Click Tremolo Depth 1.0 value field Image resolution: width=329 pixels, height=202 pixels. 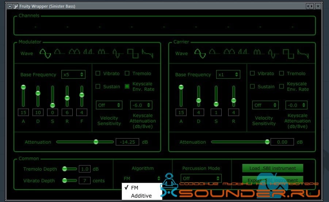click(85, 169)
